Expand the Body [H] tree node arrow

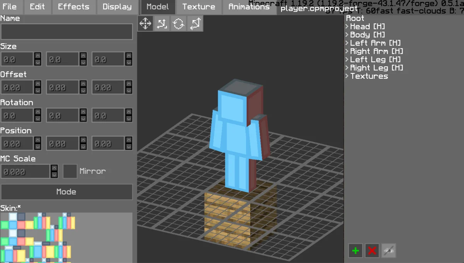pyautogui.click(x=347, y=35)
